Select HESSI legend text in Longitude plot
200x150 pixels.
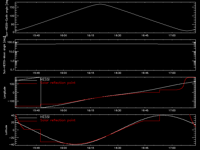pyautogui.click(x=45, y=79)
